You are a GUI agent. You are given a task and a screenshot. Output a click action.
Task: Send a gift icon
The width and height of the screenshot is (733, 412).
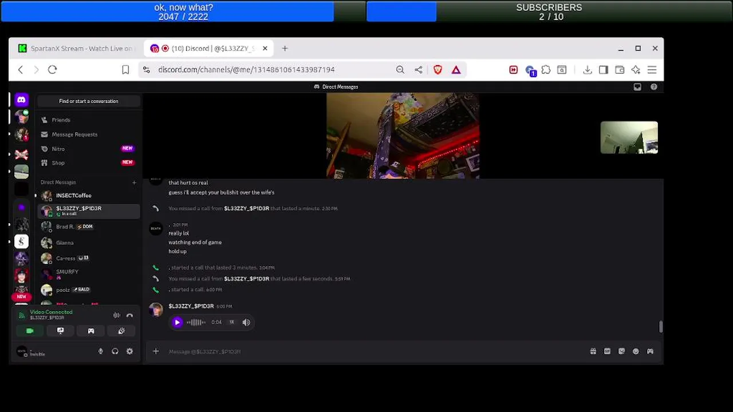pyautogui.click(x=593, y=351)
